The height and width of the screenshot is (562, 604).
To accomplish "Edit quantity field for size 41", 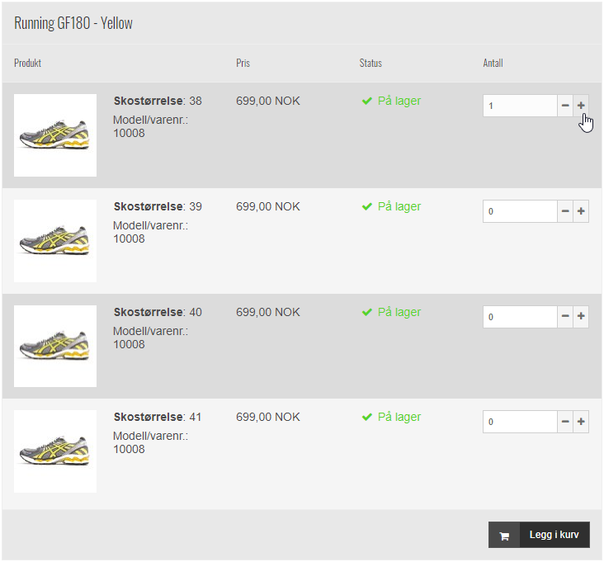I will (x=520, y=422).
